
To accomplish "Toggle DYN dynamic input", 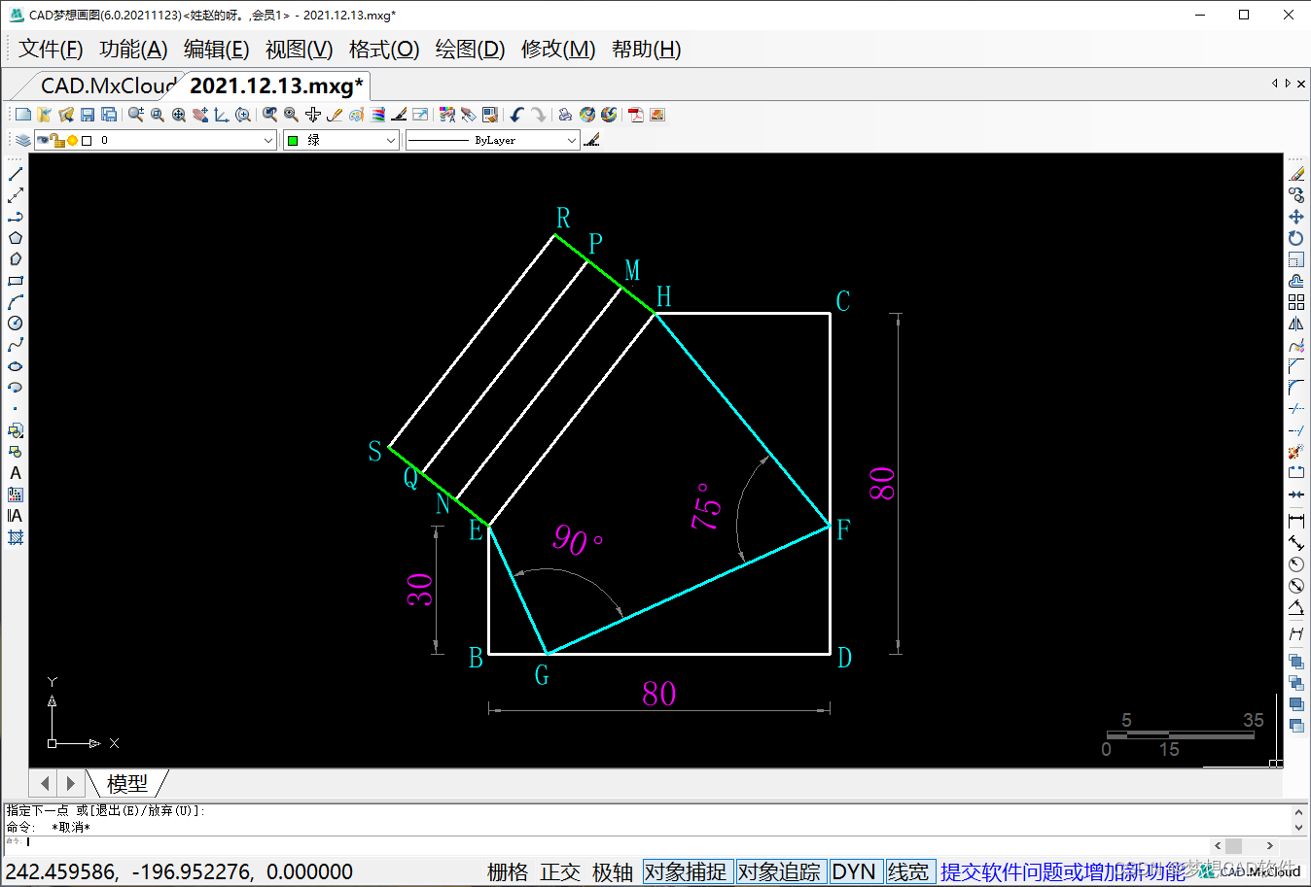I will [x=854, y=871].
